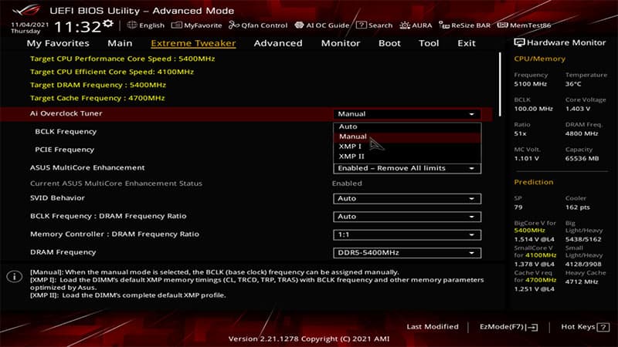Image resolution: width=618 pixels, height=347 pixels.
Task: Click Target CPU Efficient Core Speed text
Action: point(112,72)
